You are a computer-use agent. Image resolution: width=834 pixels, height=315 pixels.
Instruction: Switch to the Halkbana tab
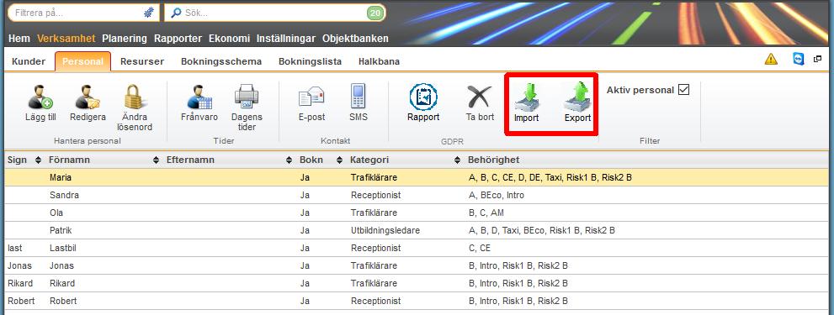coord(379,61)
